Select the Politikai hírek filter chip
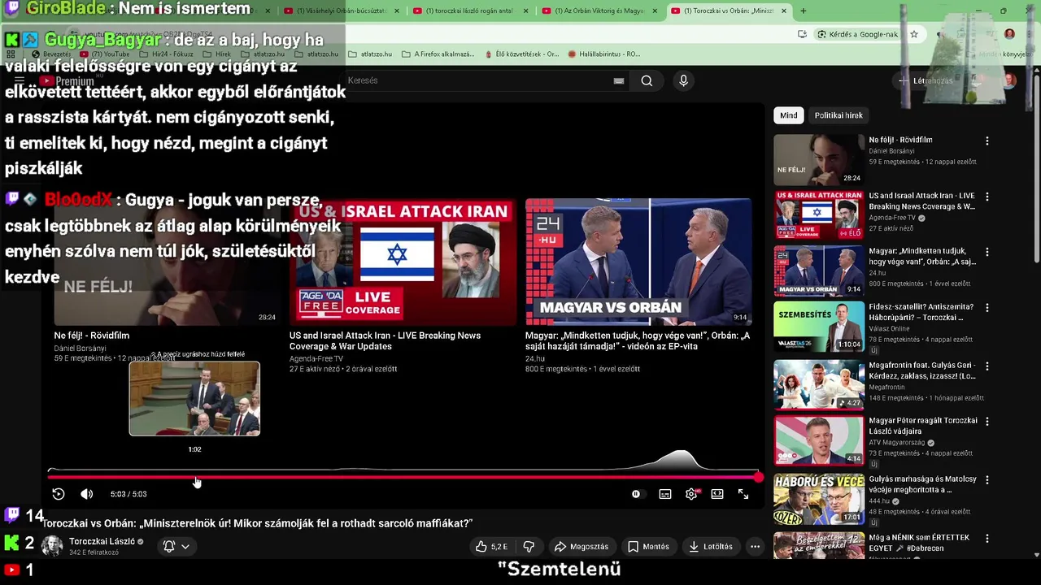This screenshot has width=1041, height=585. coord(838,115)
